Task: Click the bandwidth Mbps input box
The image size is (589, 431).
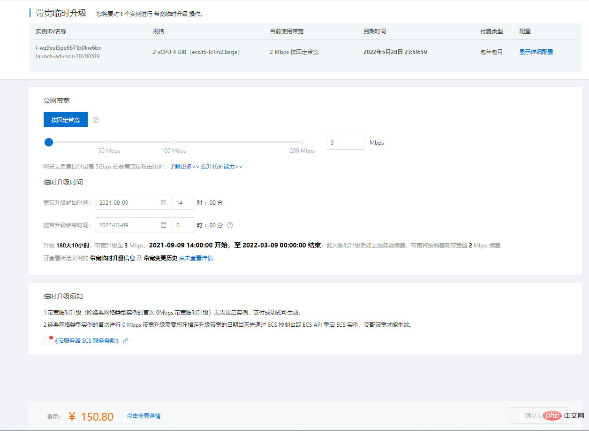Action: pos(346,142)
